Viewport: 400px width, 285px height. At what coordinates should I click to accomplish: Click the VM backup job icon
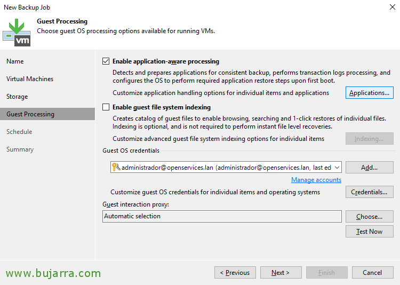(x=17, y=33)
